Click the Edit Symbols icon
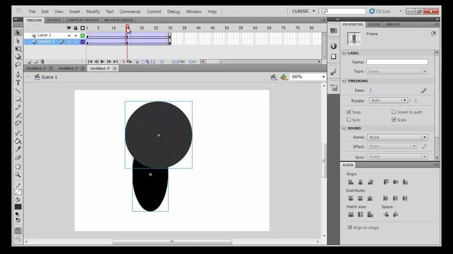 tap(284, 77)
